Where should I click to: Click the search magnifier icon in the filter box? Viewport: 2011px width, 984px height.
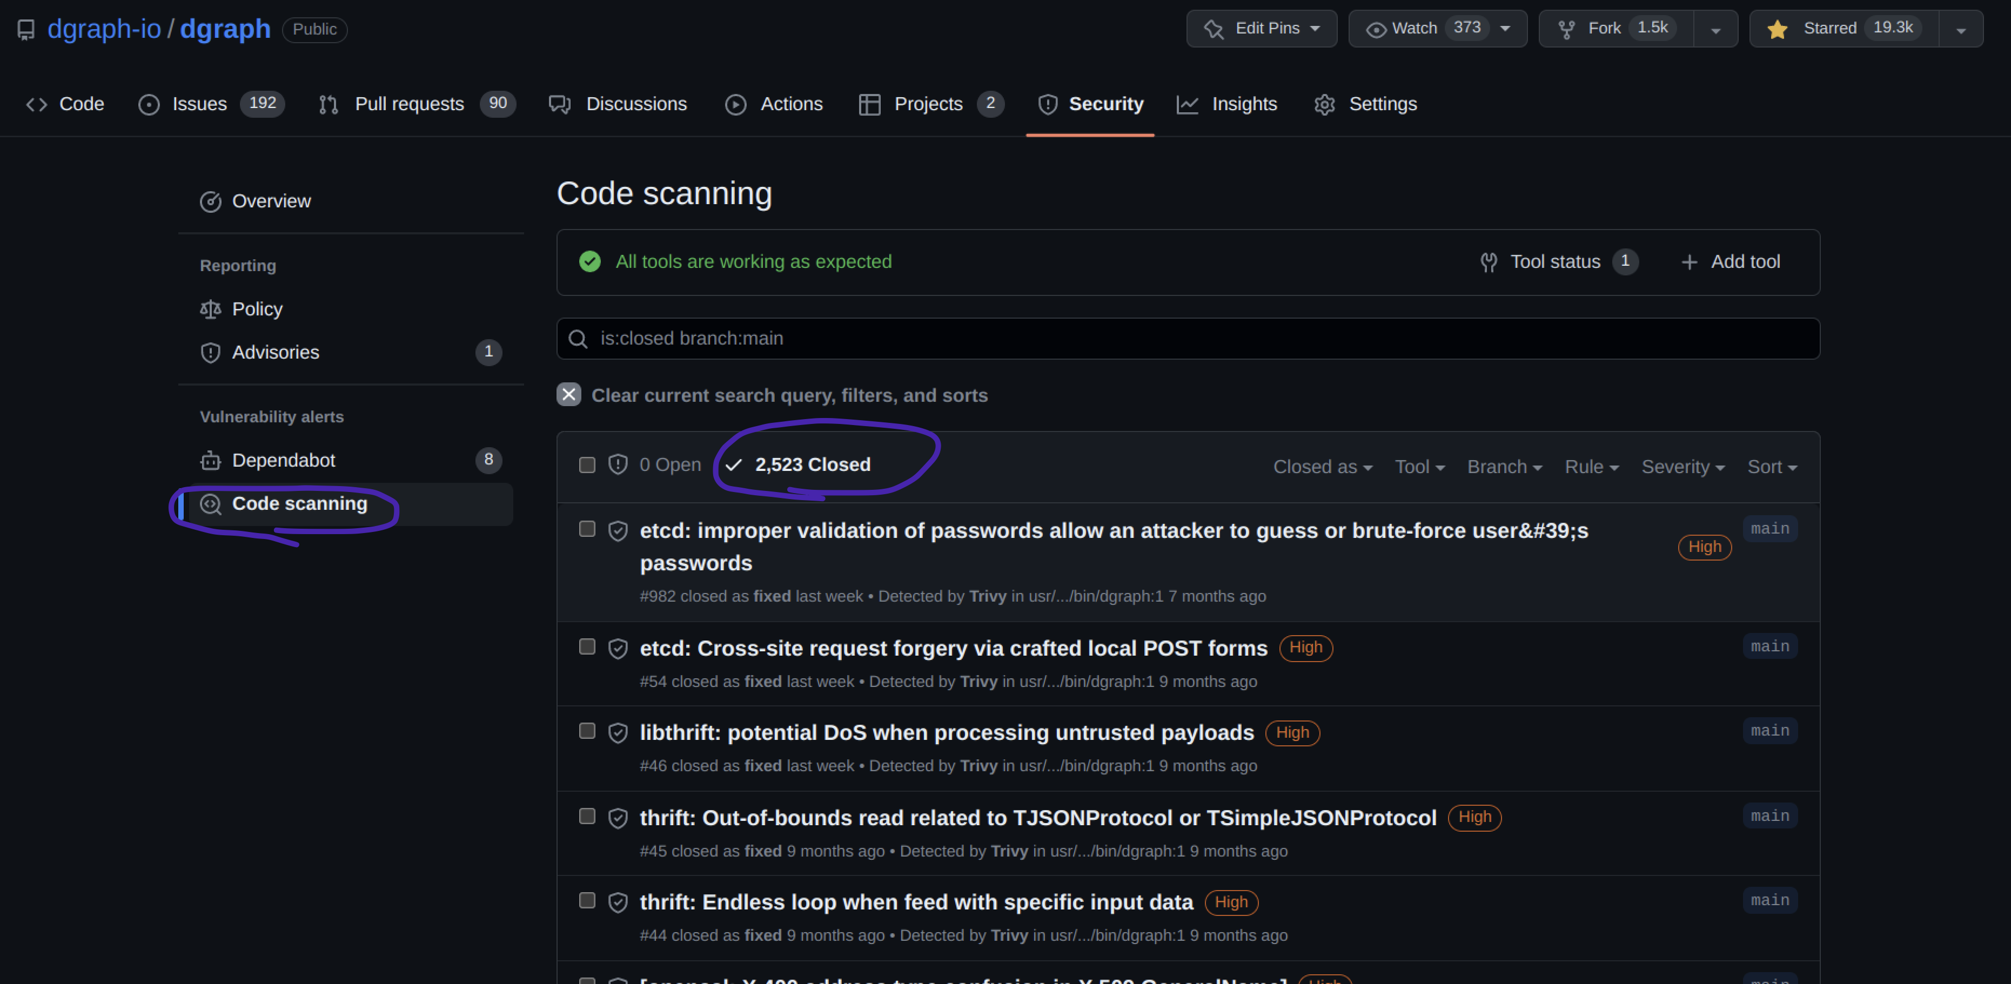click(x=578, y=340)
